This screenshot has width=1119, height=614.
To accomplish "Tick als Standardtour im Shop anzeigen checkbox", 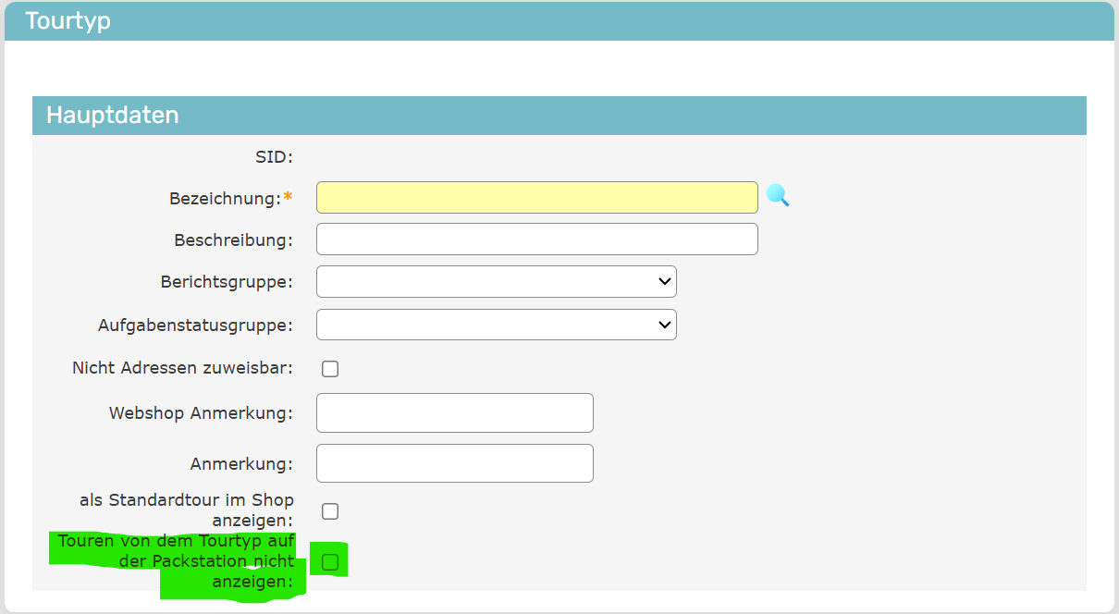I will click(330, 511).
